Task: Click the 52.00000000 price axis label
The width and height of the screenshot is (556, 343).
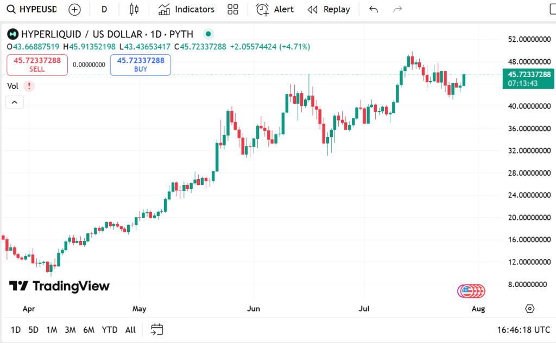Action: pos(529,39)
